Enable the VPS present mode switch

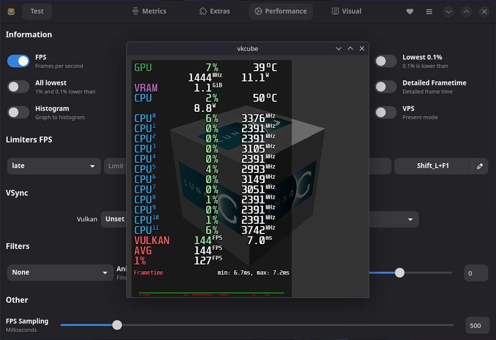(x=386, y=112)
